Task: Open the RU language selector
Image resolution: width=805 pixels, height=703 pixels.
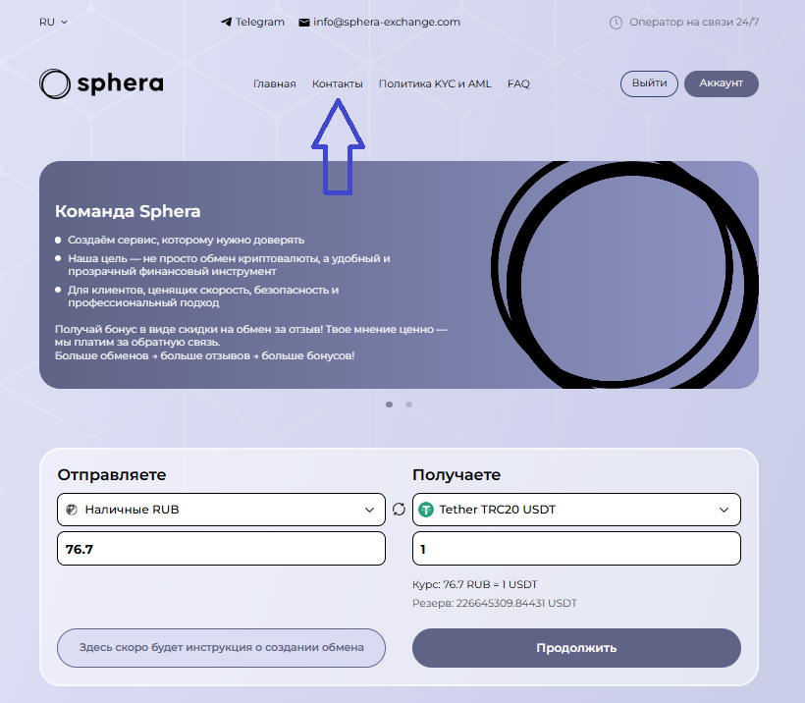Action: (x=53, y=22)
